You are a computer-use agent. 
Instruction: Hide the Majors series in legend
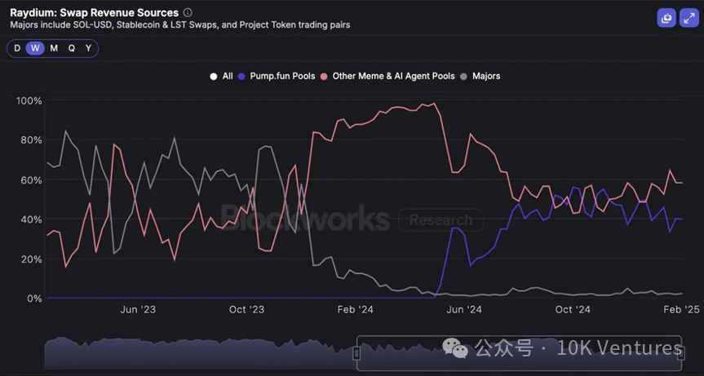pos(480,76)
